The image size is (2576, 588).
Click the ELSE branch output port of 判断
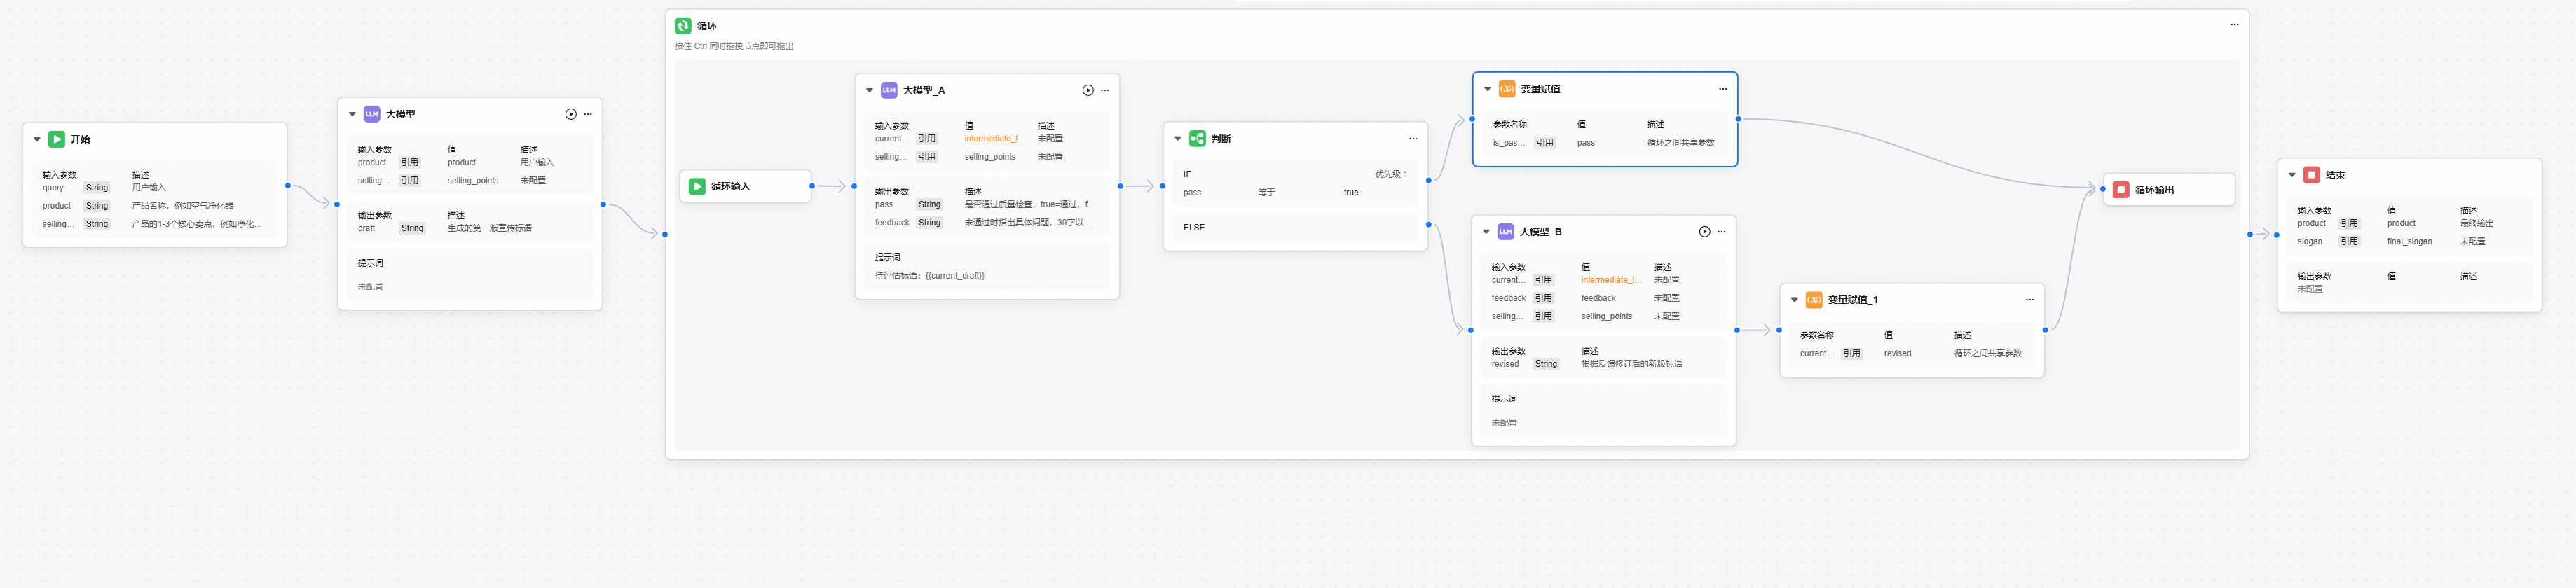[1428, 225]
